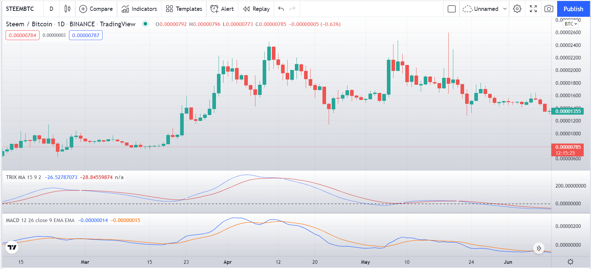This screenshot has width=591, height=269.
Task: Open time axis settings gear
Action: 570,262
